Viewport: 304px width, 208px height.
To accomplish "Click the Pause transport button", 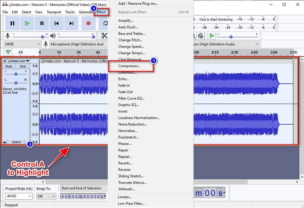I will click(12, 23).
